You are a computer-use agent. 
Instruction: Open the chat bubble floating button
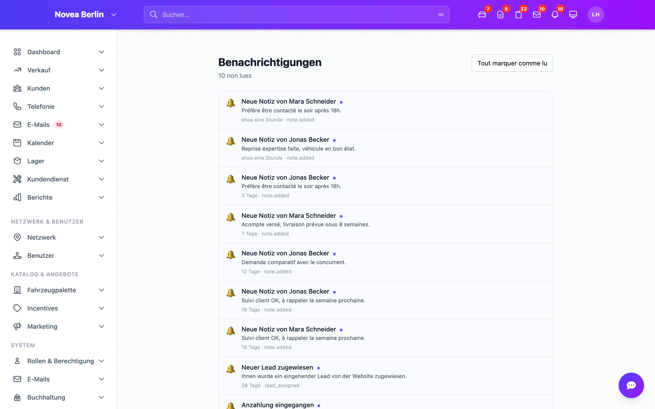coord(631,385)
